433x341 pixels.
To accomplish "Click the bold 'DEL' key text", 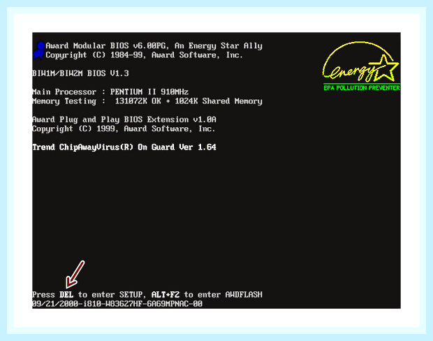I will [x=66, y=295].
